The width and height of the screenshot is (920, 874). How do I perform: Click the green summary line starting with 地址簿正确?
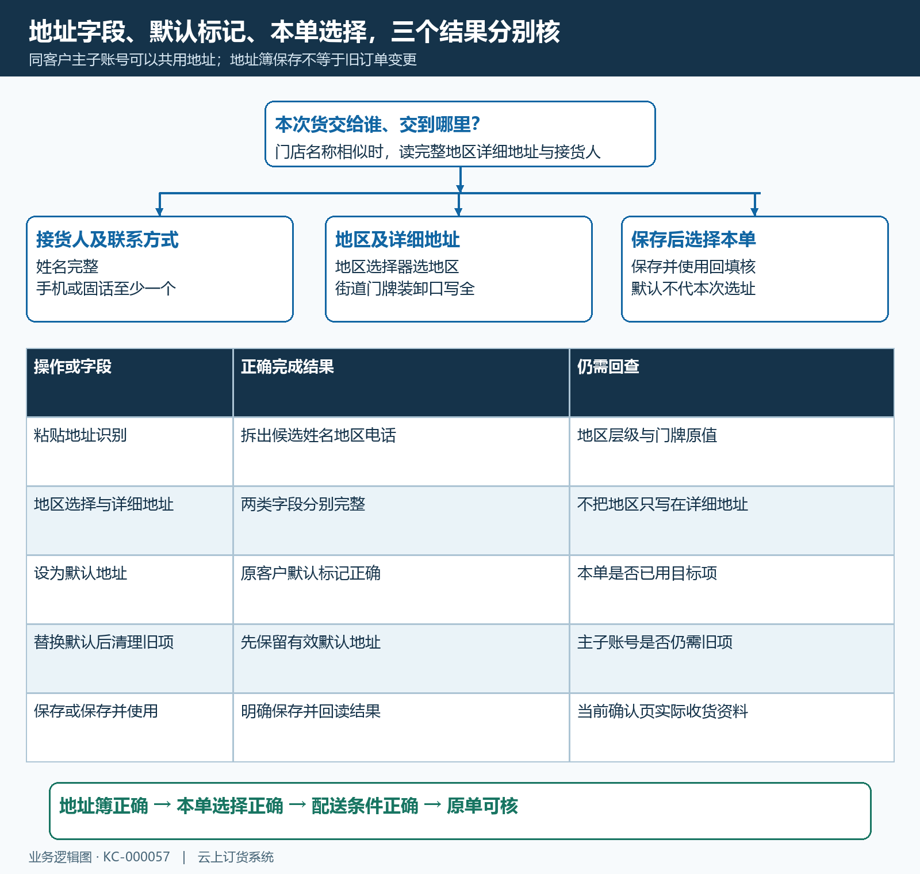(x=289, y=806)
